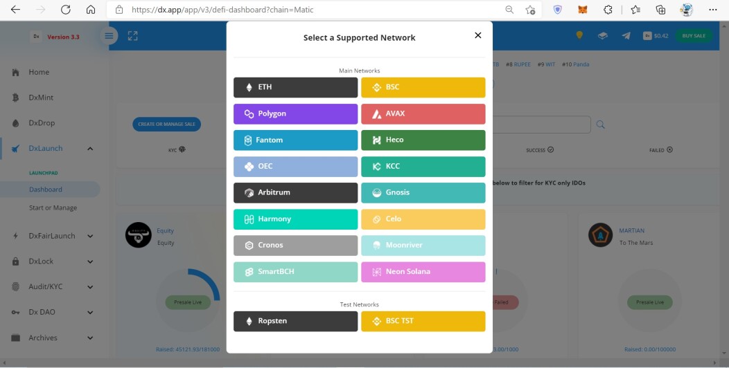The height and width of the screenshot is (368, 729).
Task: Pick the OEC network
Action: (x=296, y=166)
